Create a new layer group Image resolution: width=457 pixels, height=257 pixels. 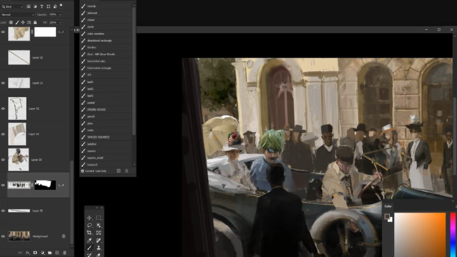50,253
